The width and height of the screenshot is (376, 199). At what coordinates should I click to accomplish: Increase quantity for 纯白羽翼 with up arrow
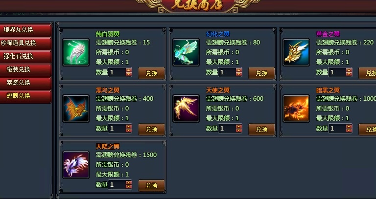129,70
